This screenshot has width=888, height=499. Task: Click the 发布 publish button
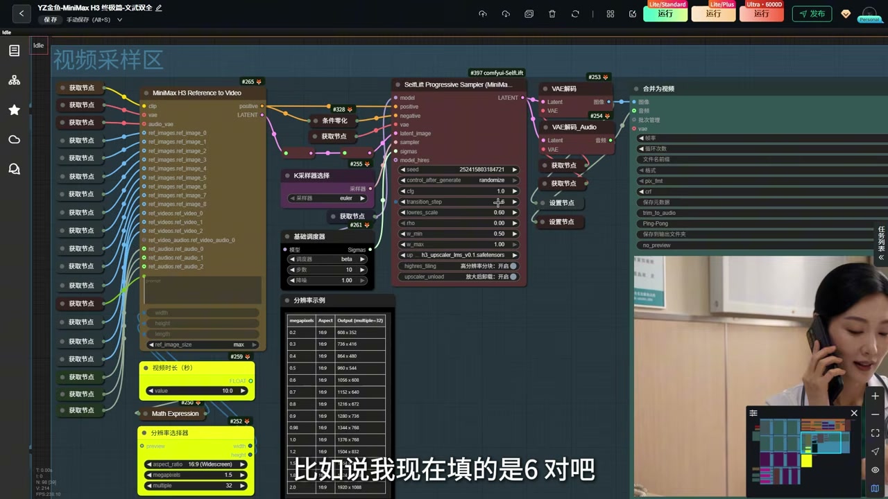pos(812,14)
